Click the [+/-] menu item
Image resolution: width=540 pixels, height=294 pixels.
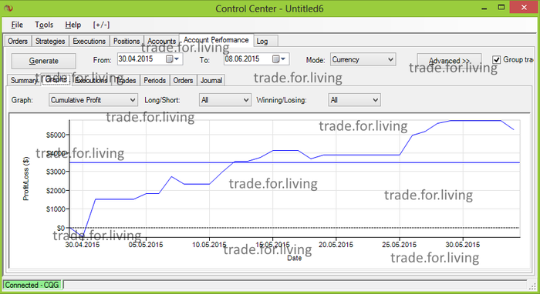pos(101,25)
